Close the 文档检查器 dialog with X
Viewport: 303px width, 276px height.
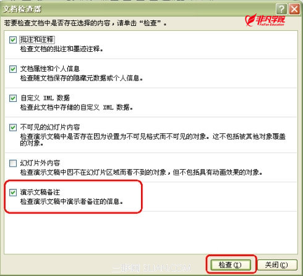pyautogui.click(x=294, y=9)
